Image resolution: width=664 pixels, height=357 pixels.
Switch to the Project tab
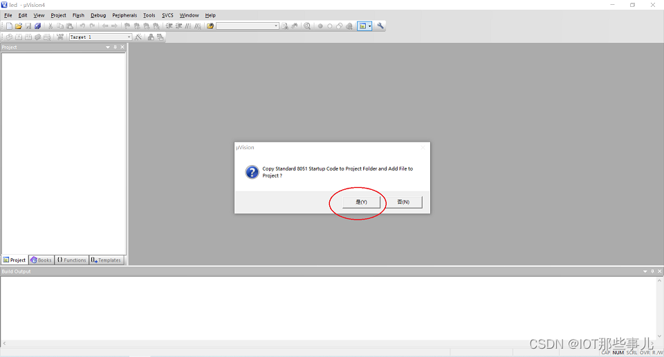click(x=15, y=260)
